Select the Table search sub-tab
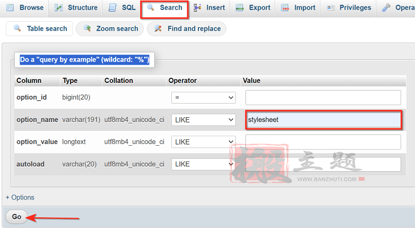 tap(40, 28)
